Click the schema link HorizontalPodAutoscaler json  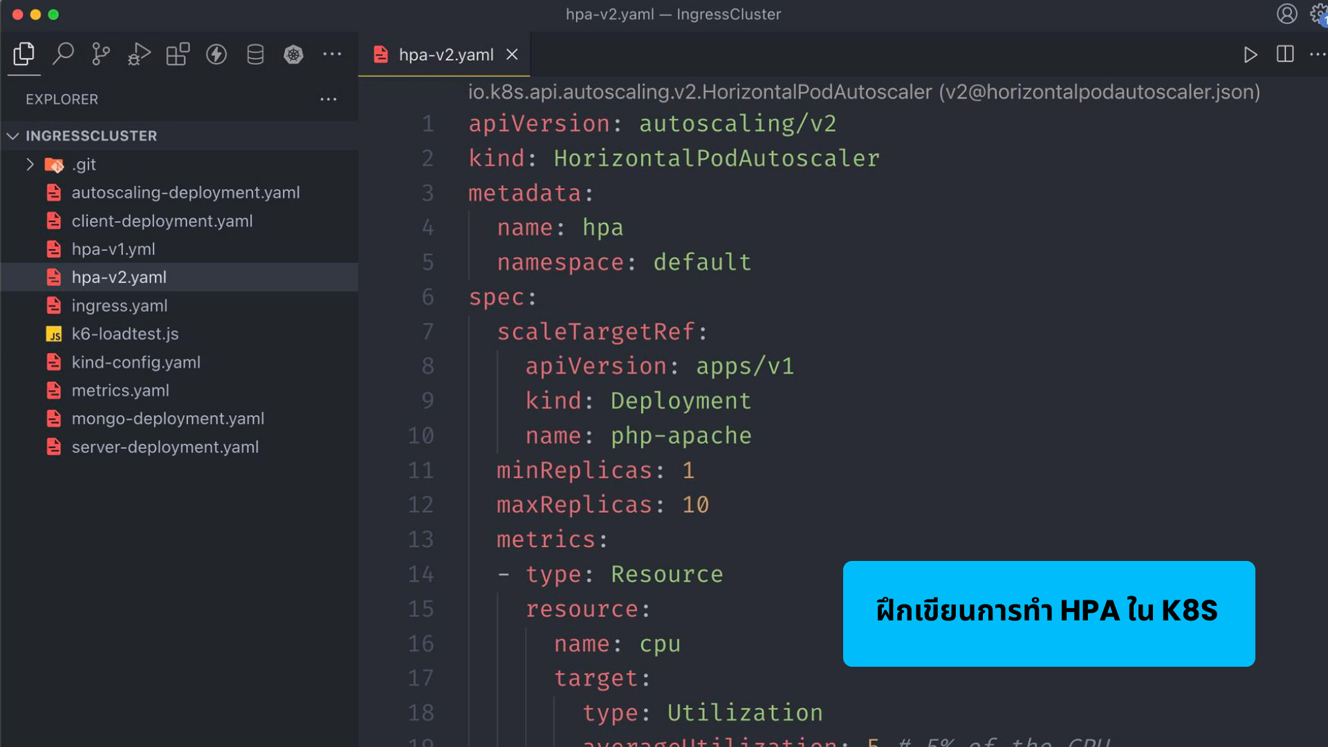(x=864, y=92)
